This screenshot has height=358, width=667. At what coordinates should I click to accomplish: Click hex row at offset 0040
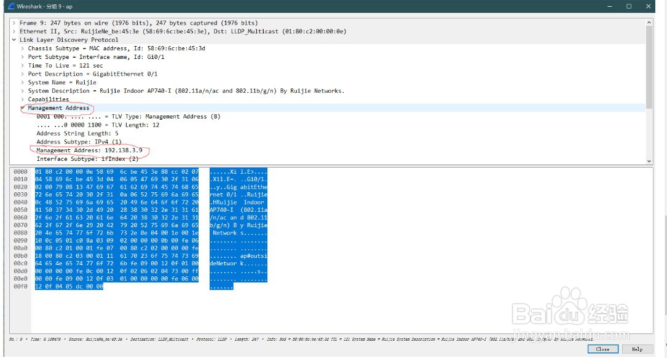pyautogui.click(x=117, y=202)
